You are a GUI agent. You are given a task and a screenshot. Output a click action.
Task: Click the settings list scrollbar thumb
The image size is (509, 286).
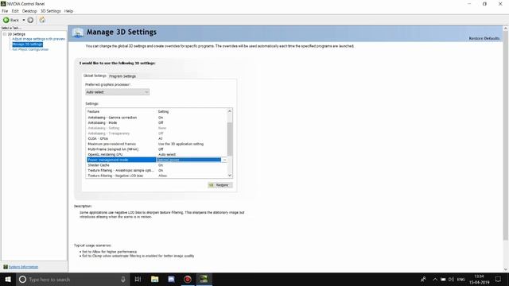(230, 139)
